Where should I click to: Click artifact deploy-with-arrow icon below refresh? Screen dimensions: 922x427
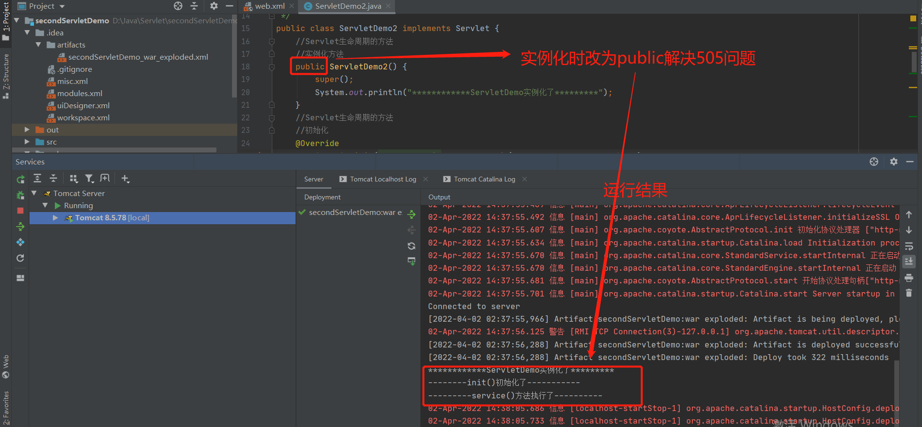pos(412,261)
